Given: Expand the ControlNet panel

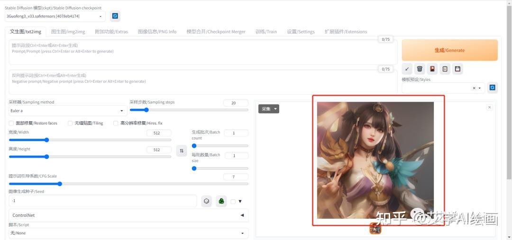Looking at the screenshot, I should pyautogui.click(x=128, y=215).
